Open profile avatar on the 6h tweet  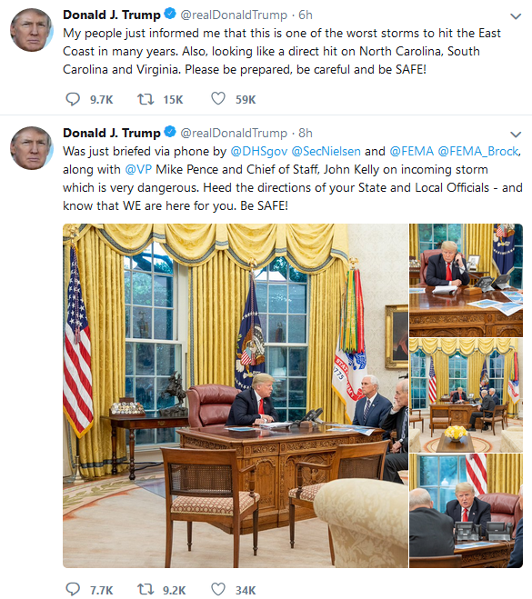[31, 30]
